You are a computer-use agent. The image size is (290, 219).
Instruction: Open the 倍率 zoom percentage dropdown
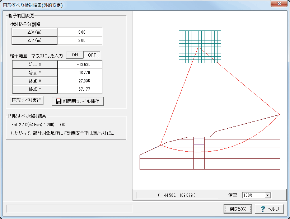coord(267,195)
